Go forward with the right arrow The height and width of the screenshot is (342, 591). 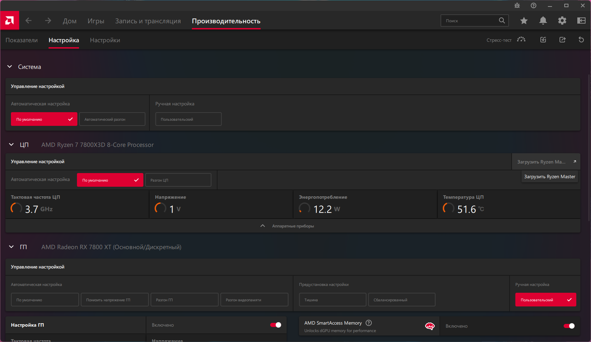click(x=48, y=21)
